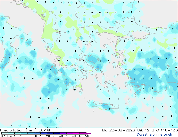Pick the purple 30–35 mm legend swatch

[x=63, y=133]
